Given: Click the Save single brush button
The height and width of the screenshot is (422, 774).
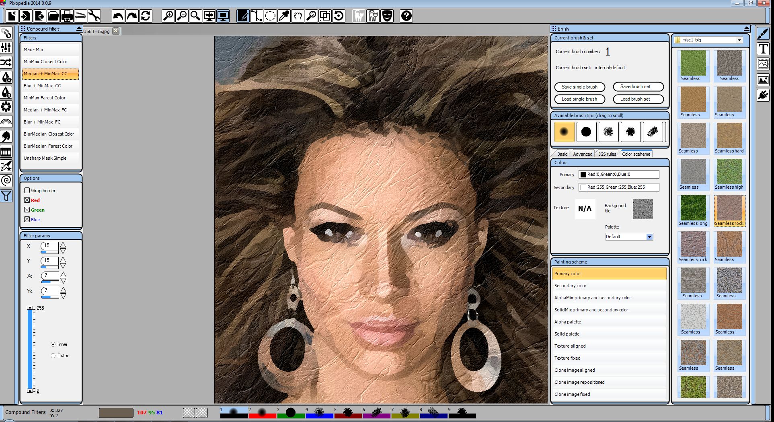Looking at the screenshot, I should 579,87.
